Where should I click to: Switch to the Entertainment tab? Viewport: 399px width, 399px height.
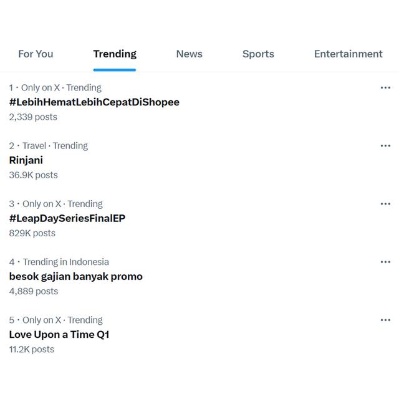(x=348, y=54)
